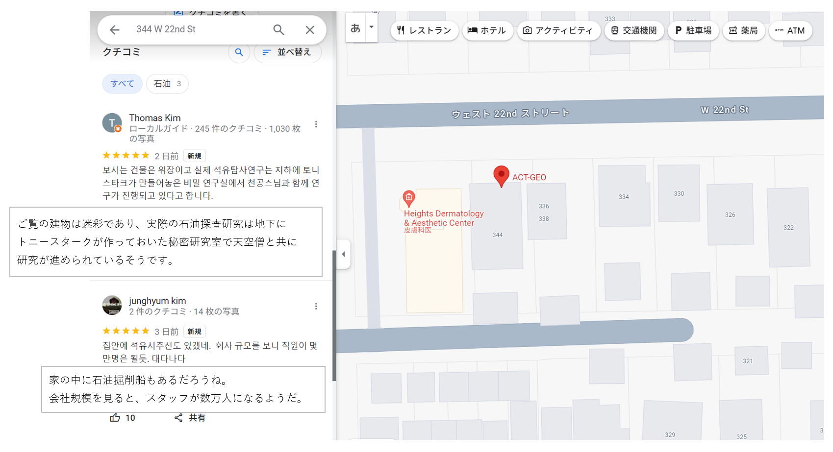This screenshot has width=833, height=452.
Task: Click the magnifier search icon in search bar
Action: pos(278,30)
